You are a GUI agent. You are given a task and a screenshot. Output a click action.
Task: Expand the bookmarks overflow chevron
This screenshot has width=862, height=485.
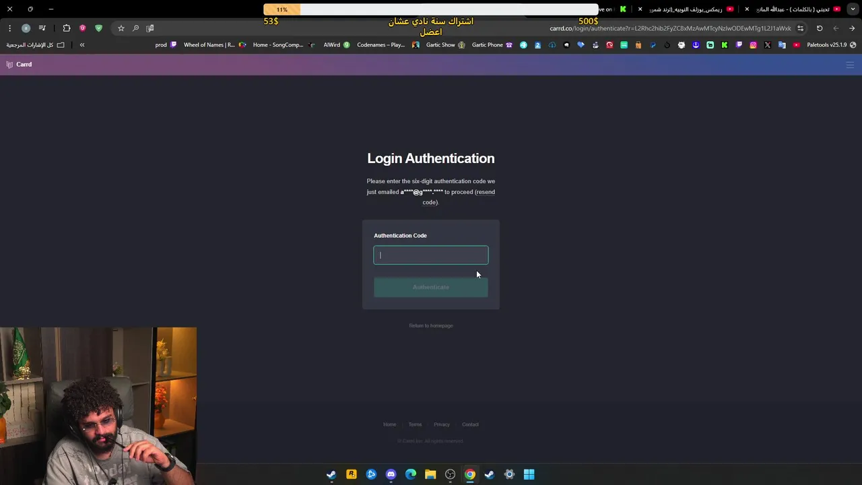pos(82,45)
